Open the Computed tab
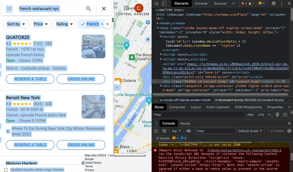This screenshot has width=293, height=172. (177, 107)
